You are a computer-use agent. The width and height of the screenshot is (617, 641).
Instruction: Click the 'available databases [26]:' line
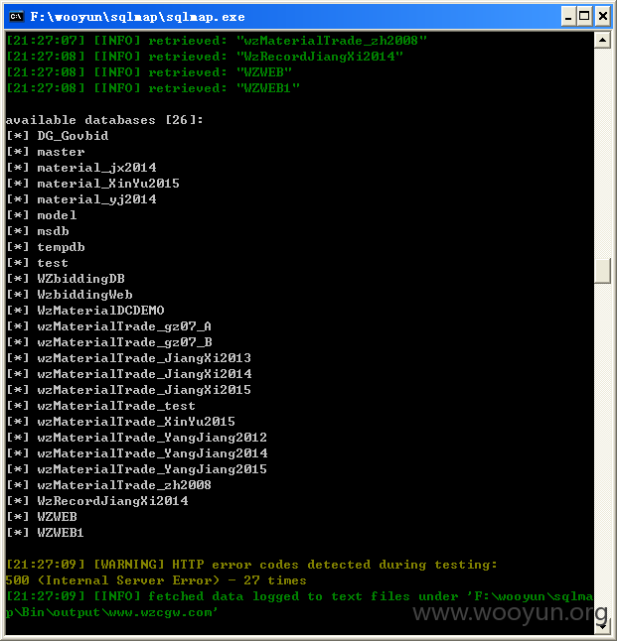pyautogui.click(x=104, y=120)
